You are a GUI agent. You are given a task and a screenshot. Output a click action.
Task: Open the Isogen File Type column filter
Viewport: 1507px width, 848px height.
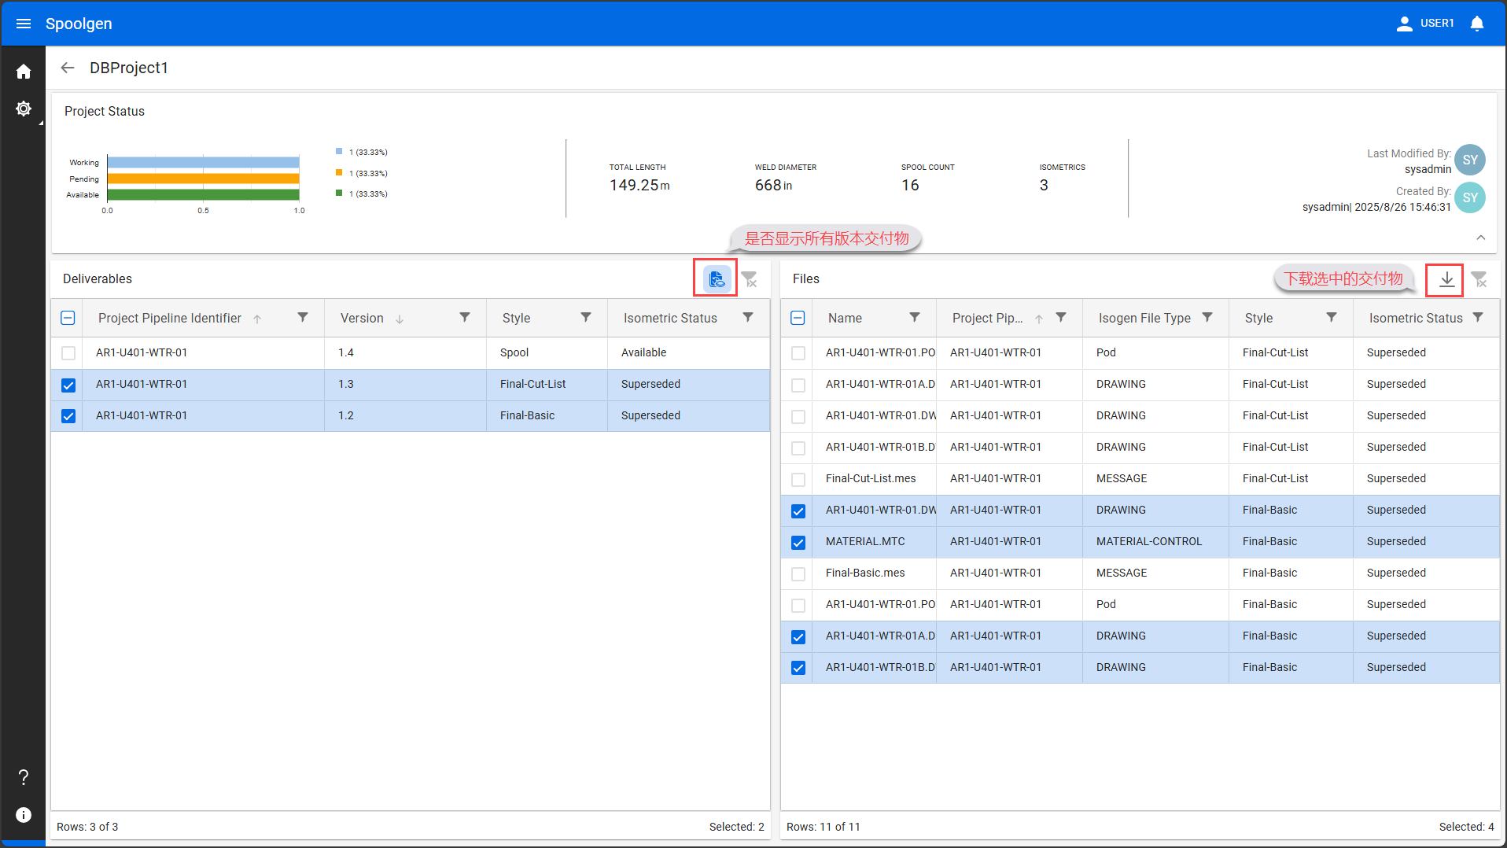1207,318
